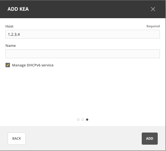166x151 pixels.
Task: Confirm with the ADD button
Action: click(x=150, y=139)
